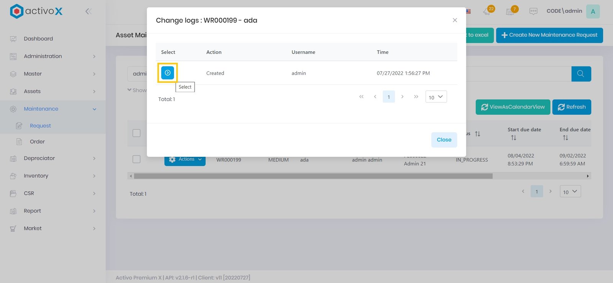
Task: Collapse the sidebar with double chevron icon
Action: pos(89,11)
